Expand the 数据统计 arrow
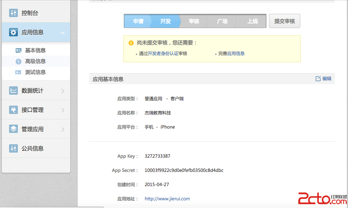348x208 pixels. pos(63,91)
